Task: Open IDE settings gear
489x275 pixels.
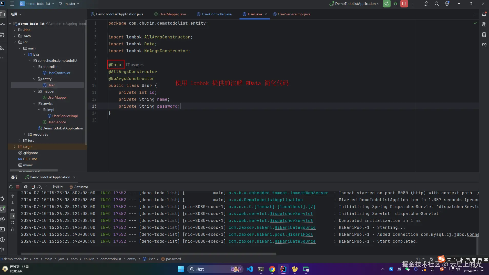Action: coord(447,4)
